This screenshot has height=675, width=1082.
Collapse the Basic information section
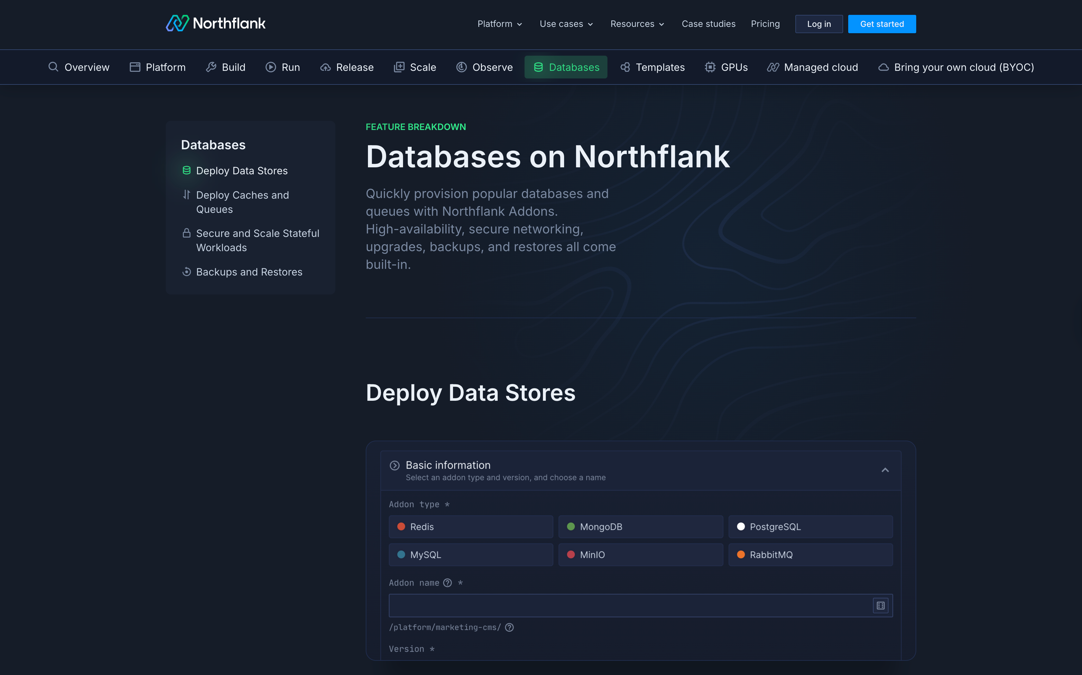point(885,470)
